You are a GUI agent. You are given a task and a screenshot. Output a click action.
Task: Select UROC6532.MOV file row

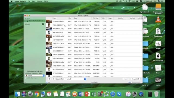tap(94, 44)
